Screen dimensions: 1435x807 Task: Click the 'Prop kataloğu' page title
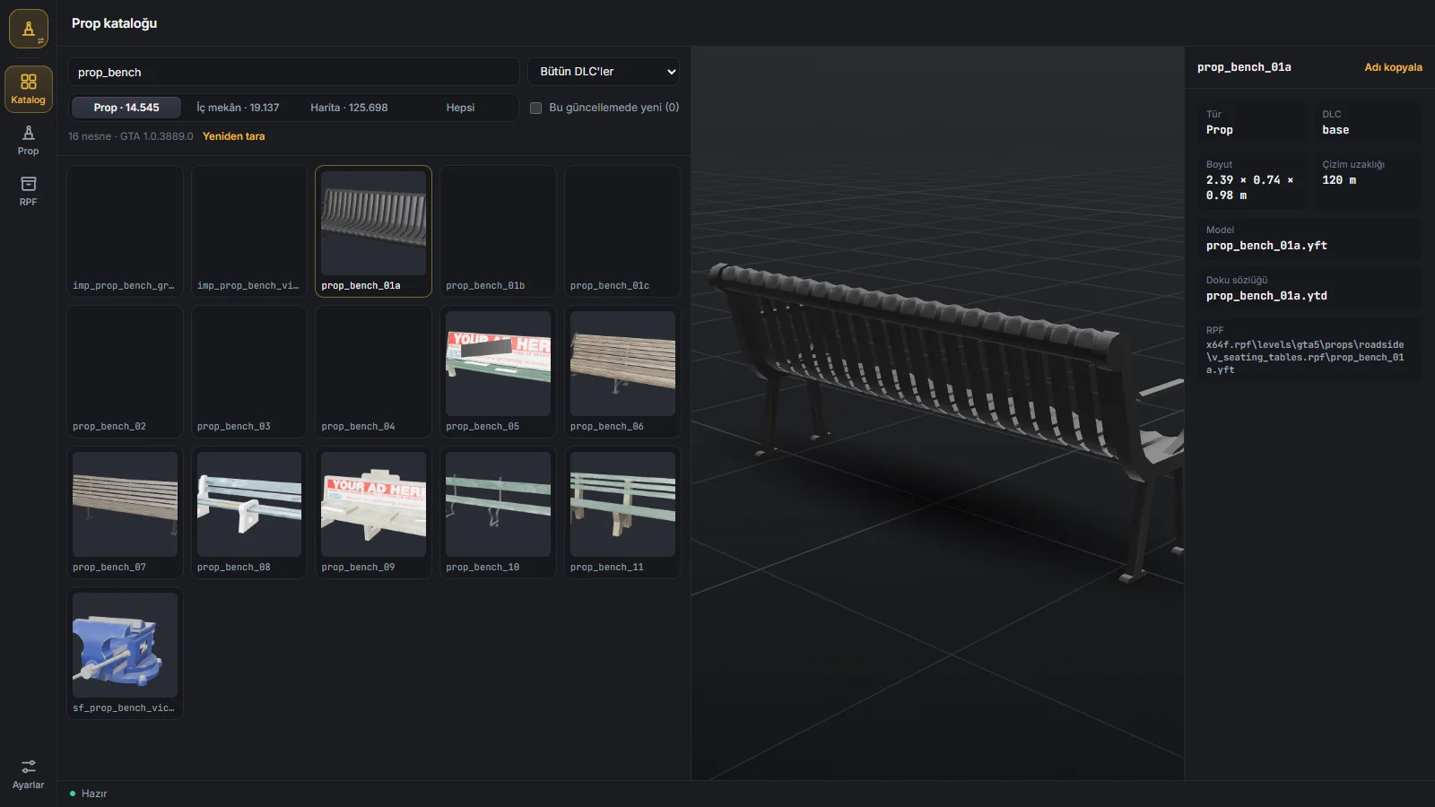pyautogui.click(x=115, y=23)
